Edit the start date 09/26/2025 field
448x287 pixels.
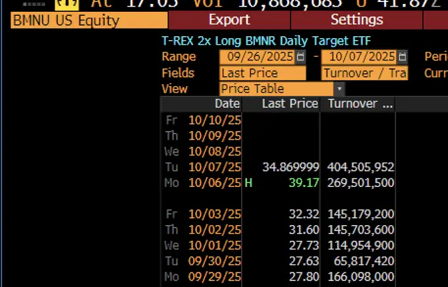[258, 57]
